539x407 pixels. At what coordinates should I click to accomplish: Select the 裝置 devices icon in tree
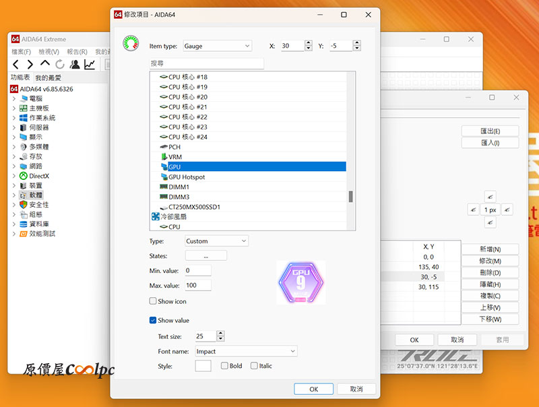coord(24,185)
